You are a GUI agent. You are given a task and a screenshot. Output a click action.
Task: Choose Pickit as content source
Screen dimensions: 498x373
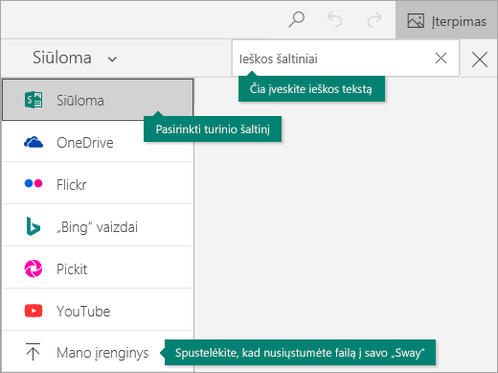coord(98,268)
